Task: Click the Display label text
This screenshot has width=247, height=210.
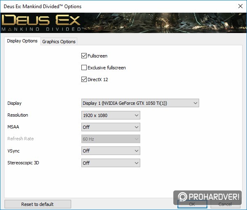Action: pyautogui.click(x=14, y=103)
